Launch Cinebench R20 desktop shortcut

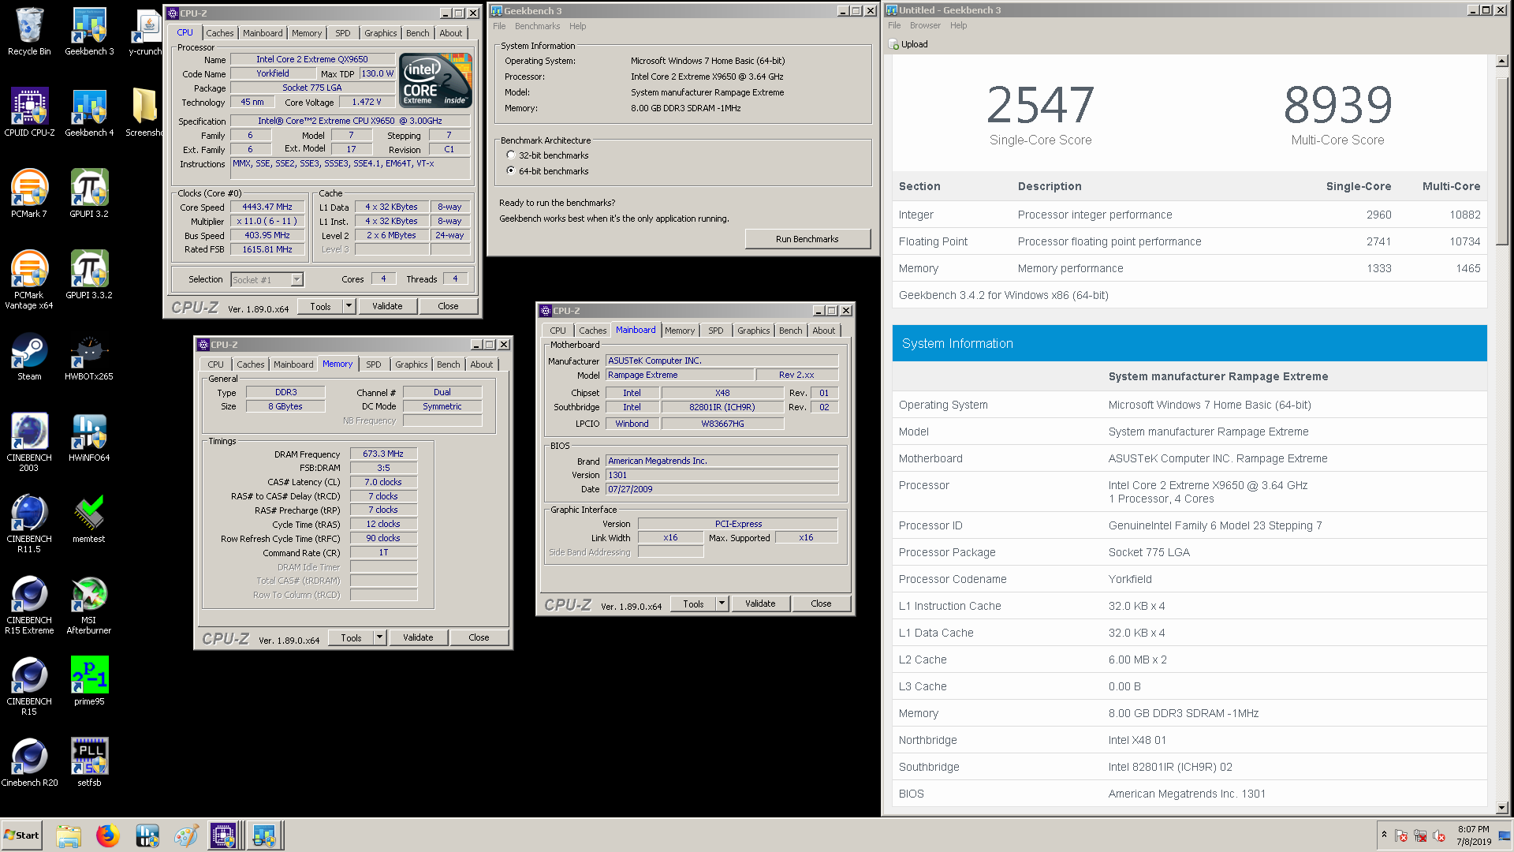[x=29, y=762]
